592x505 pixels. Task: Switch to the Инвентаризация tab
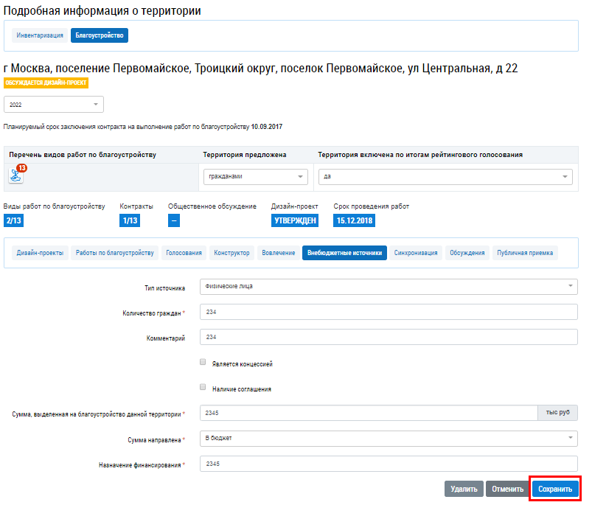pyautogui.click(x=40, y=35)
